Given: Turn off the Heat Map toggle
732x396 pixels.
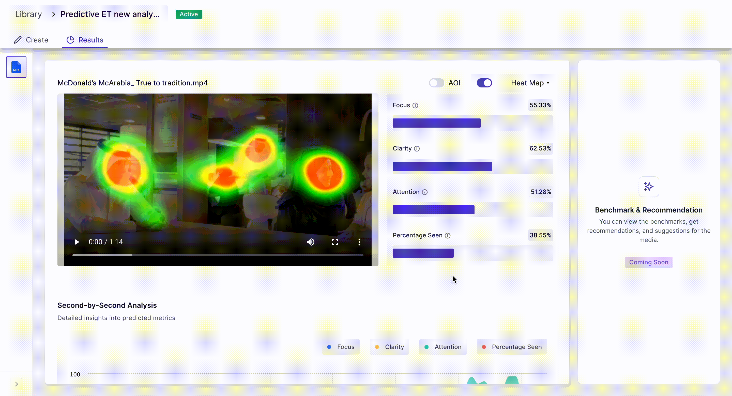Looking at the screenshot, I should tap(484, 83).
